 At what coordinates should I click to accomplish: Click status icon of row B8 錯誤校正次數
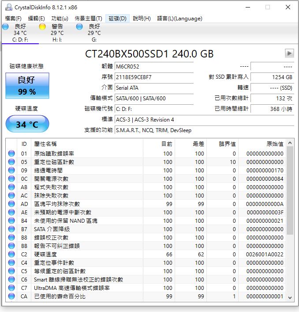click(x=11, y=237)
